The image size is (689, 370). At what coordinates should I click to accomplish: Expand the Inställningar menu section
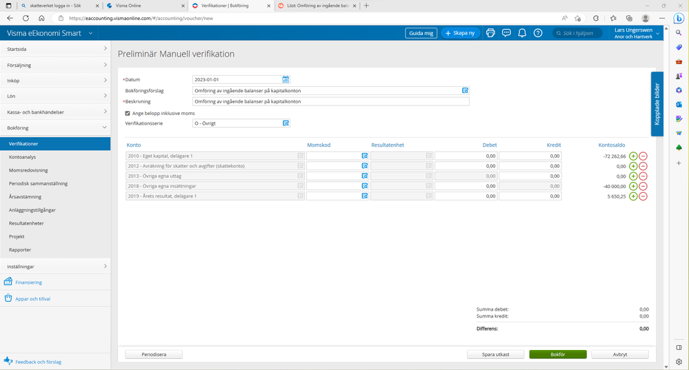(x=55, y=267)
